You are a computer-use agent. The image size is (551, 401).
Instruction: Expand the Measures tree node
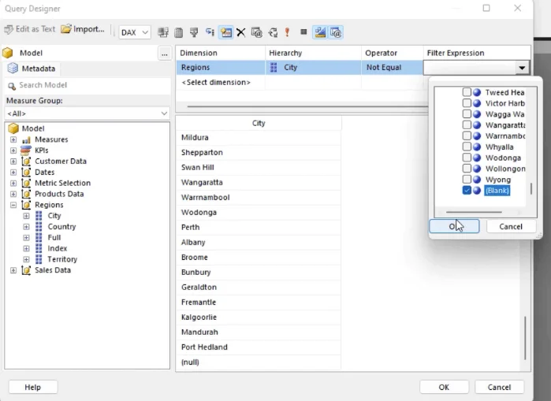pyautogui.click(x=13, y=139)
